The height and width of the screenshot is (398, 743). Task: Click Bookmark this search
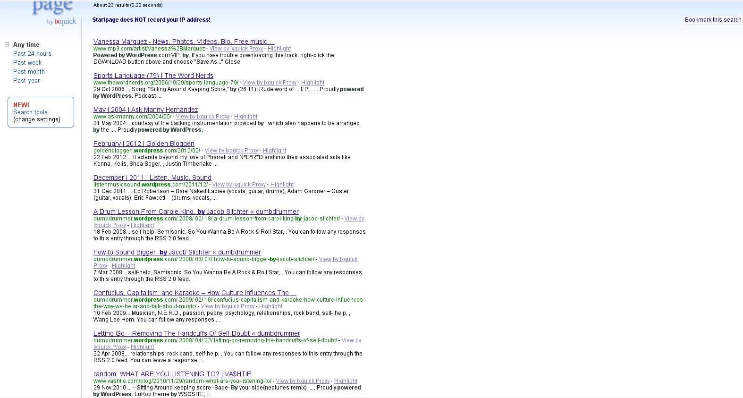point(713,20)
